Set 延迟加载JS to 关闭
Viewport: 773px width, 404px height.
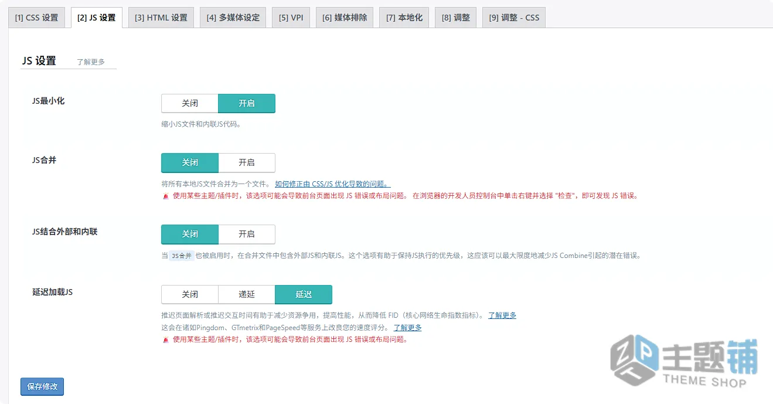(190, 294)
